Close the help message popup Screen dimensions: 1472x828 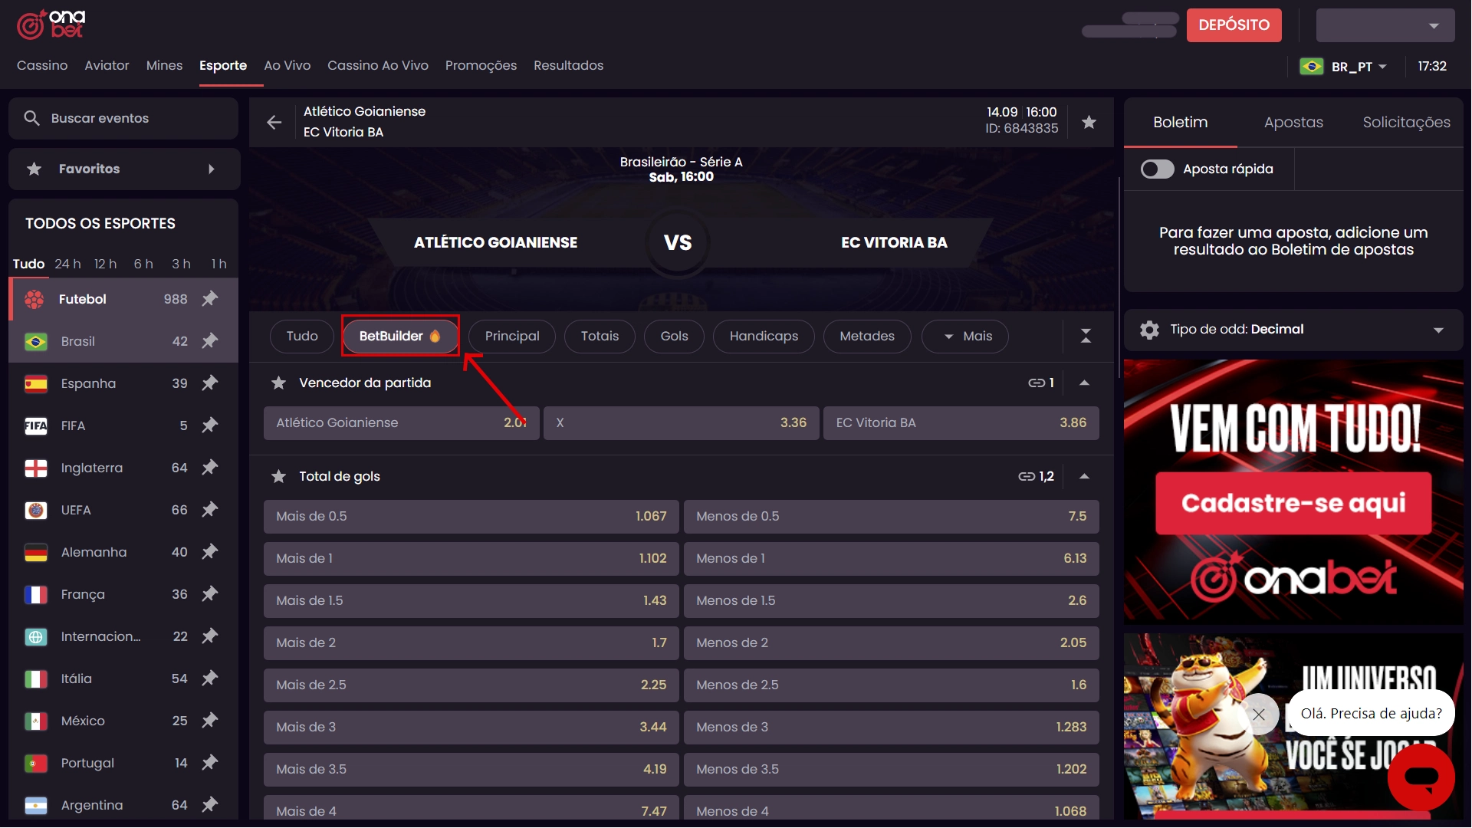[x=1258, y=715]
